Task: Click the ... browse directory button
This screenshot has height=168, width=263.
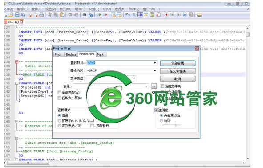Action: 154,86
